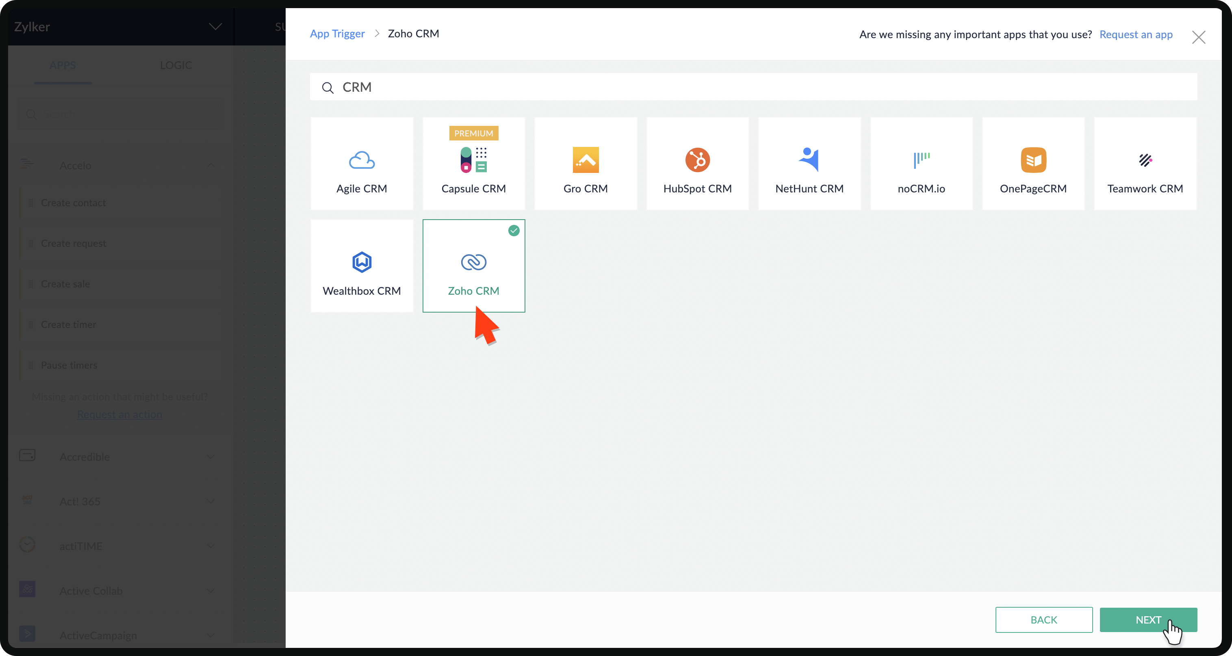Image resolution: width=1232 pixels, height=656 pixels.
Task: Go back to App Trigger breadcrumb
Action: pos(337,34)
